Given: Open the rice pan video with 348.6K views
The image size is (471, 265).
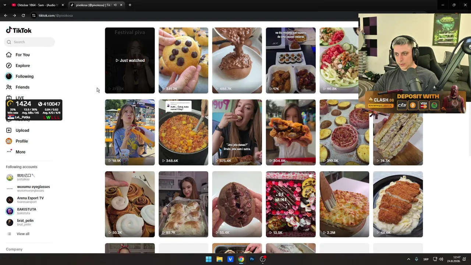Looking at the screenshot, I should 183,132.
